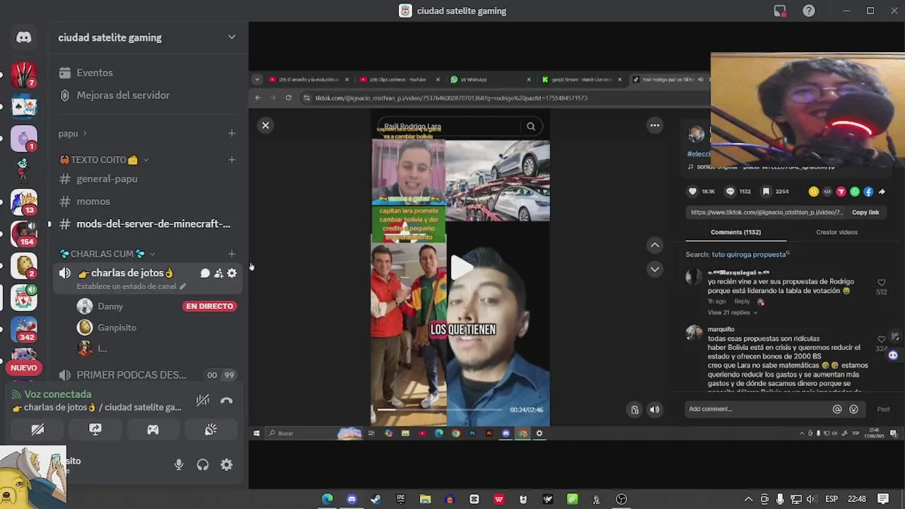Open chat for charlas de jotos channel

[205, 273]
